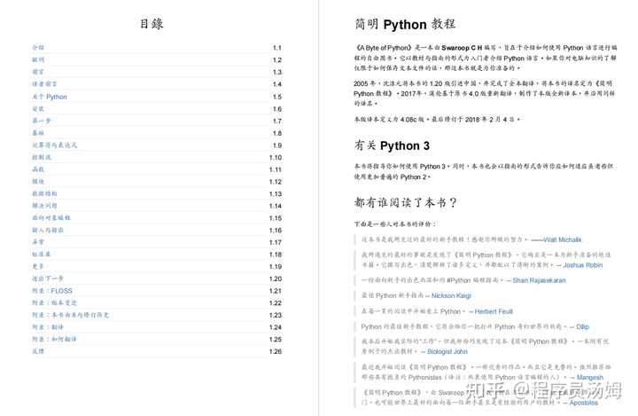Open contents entry 1.8 基础

coord(38,133)
